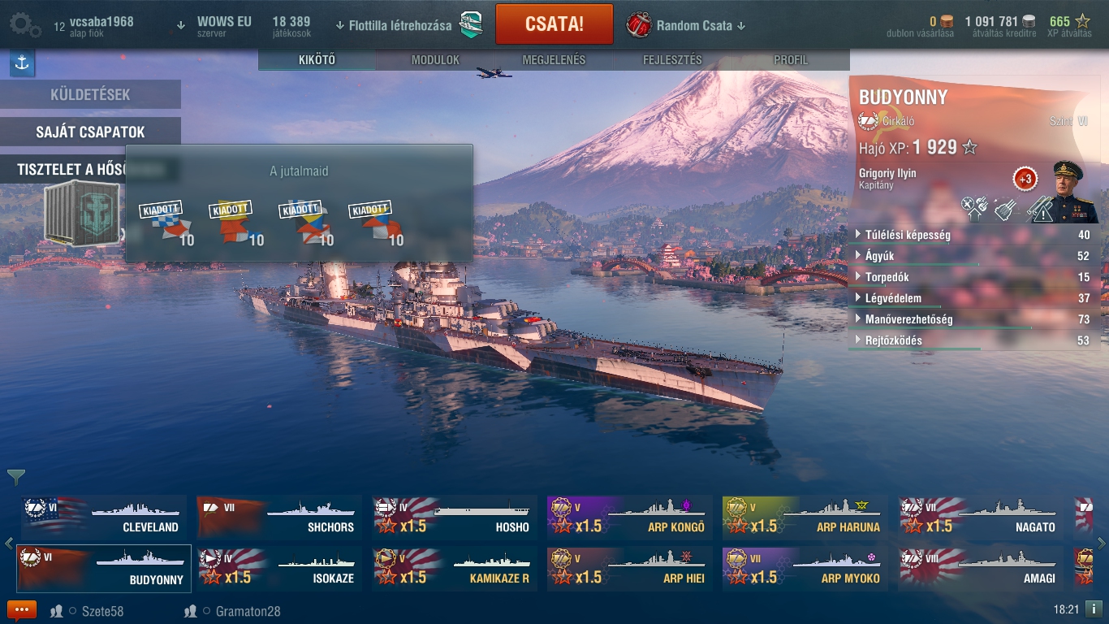
Task: Click the ship carousel filter funnel
Action: (x=15, y=477)
